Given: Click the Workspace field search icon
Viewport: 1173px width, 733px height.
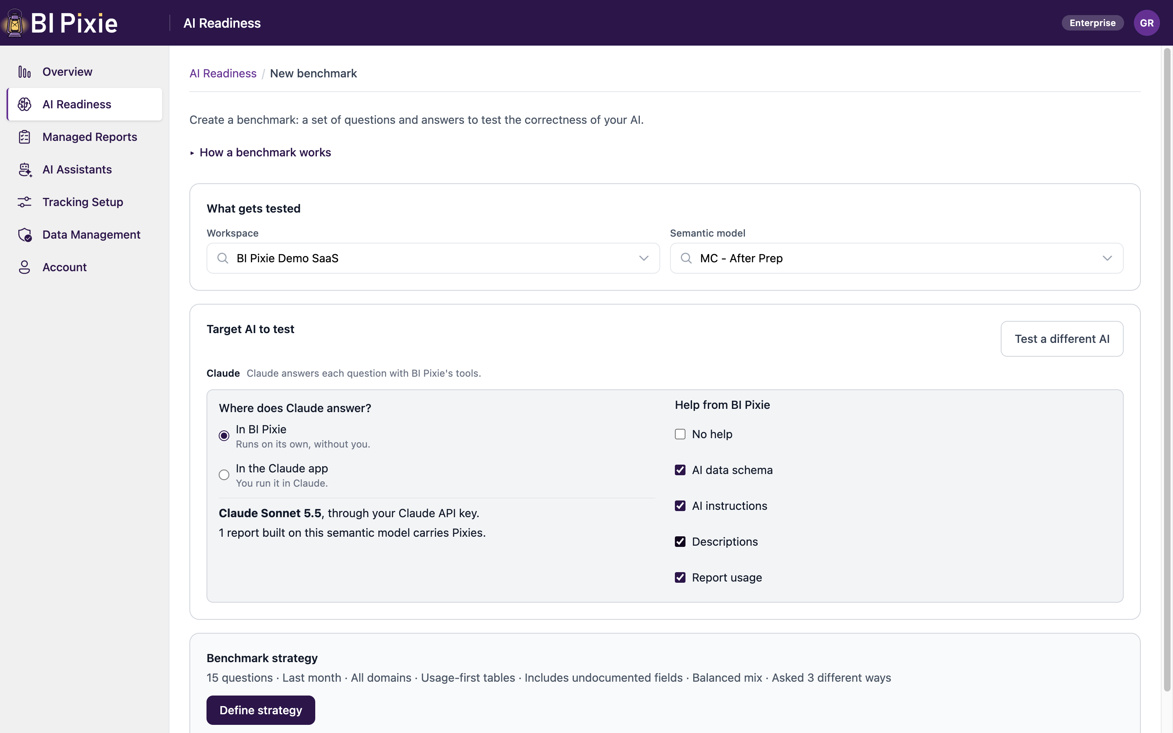Looking at the screenshot, I should [222, 259].
